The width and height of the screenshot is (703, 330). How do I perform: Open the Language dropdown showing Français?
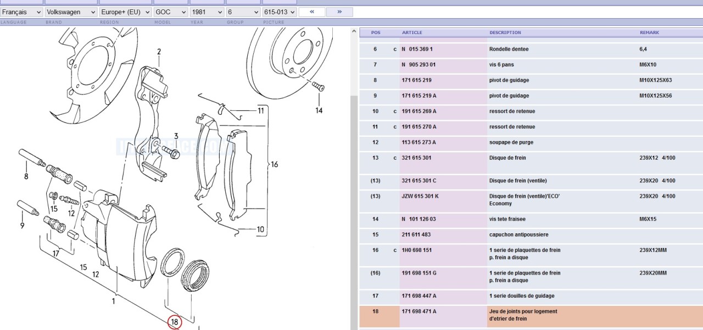tap(21, 12)
